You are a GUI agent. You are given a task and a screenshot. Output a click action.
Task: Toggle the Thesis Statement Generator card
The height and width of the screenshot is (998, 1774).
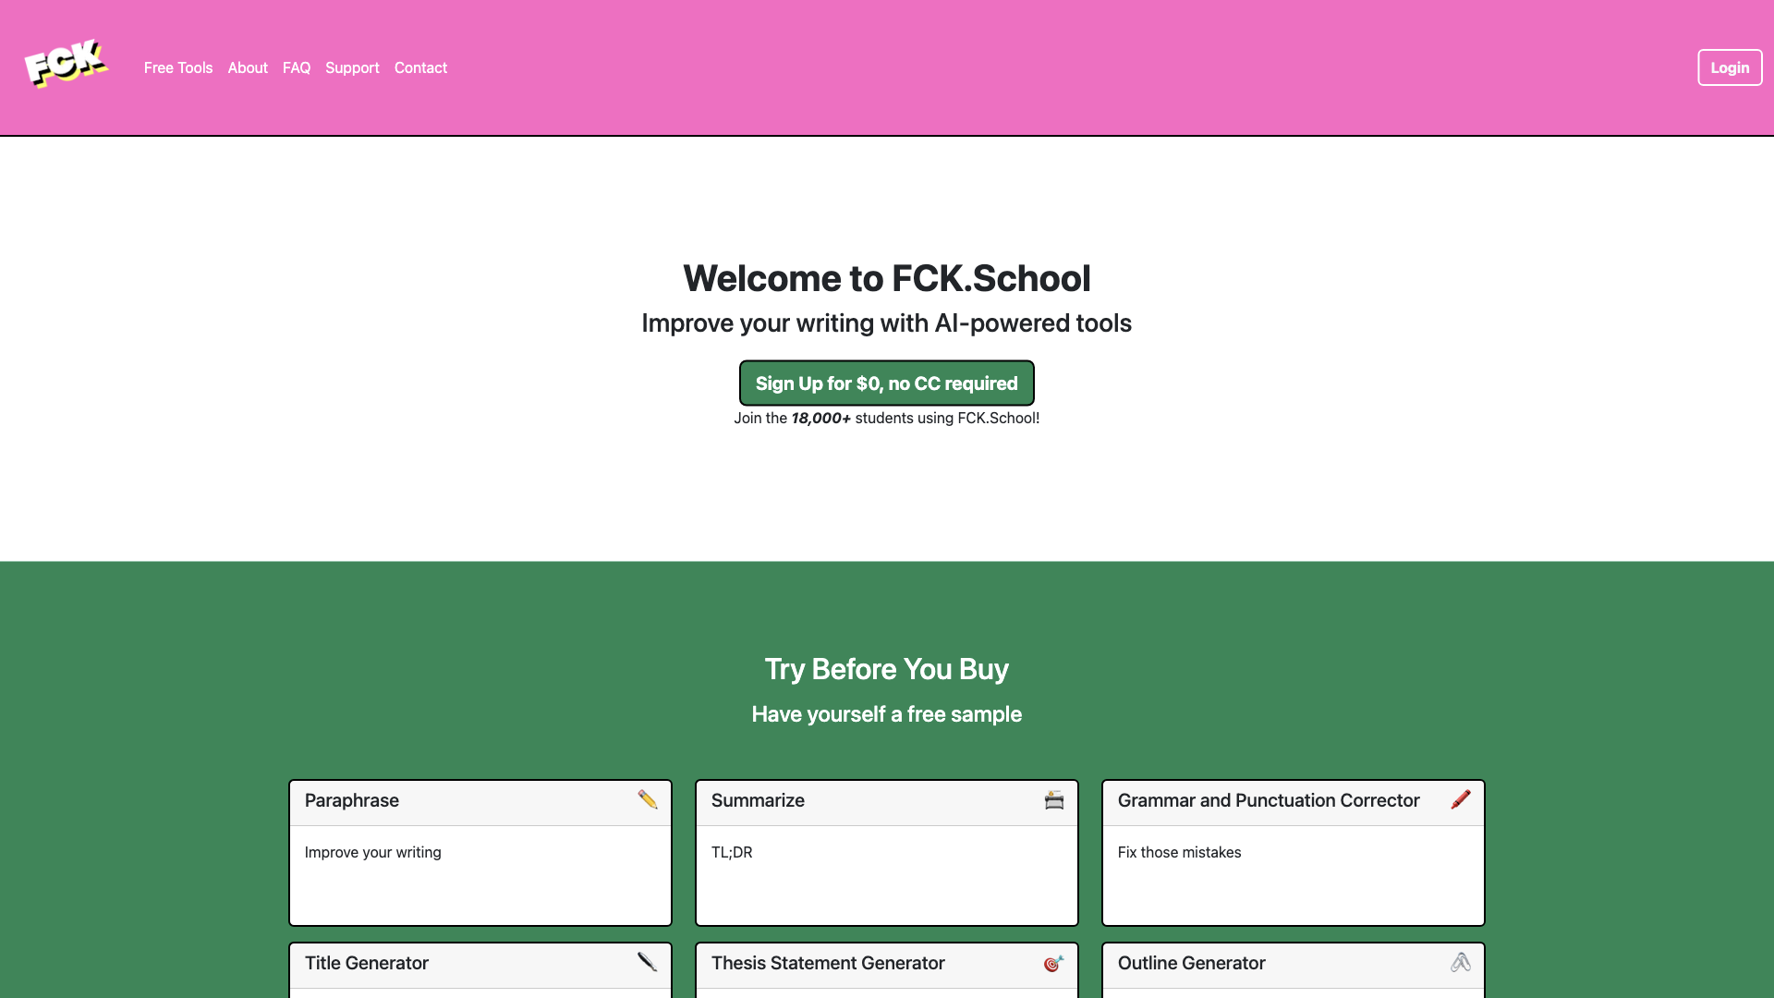pos(886,964)
